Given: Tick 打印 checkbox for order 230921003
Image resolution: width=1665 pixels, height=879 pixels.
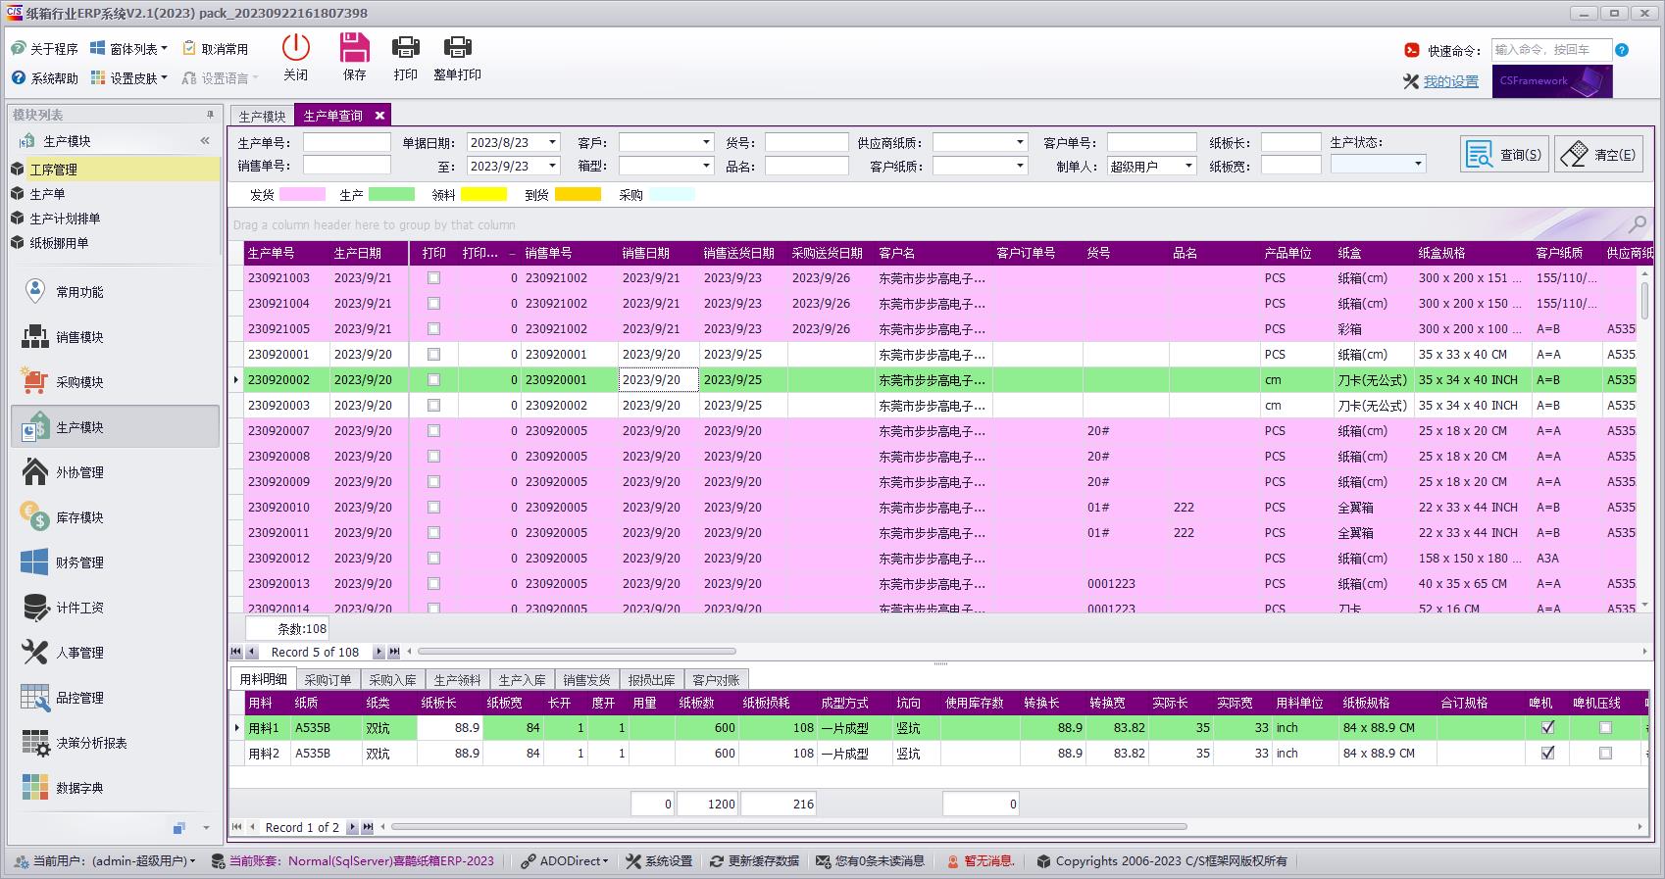Looking at the screenshot, I should pos(433,278).
